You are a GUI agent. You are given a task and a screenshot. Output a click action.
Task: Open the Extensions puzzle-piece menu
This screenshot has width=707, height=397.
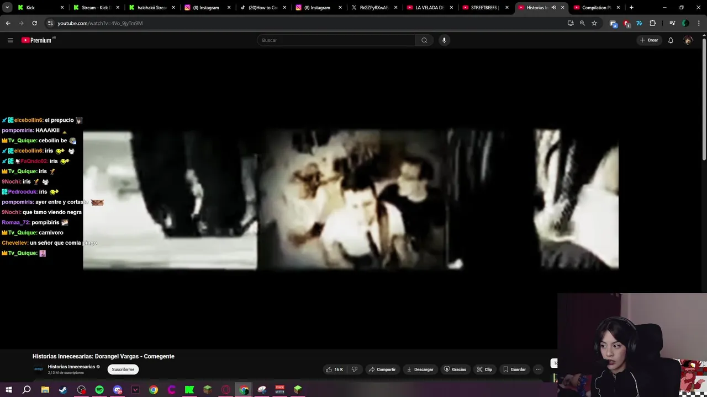(653, 23)
